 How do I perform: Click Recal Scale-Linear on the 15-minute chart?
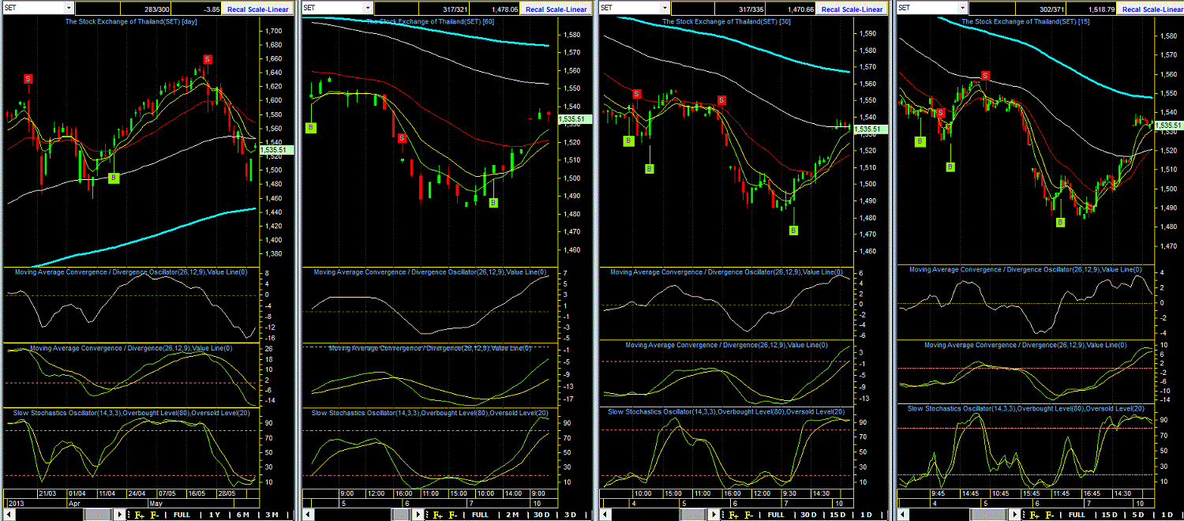[x=1150, y=9]
